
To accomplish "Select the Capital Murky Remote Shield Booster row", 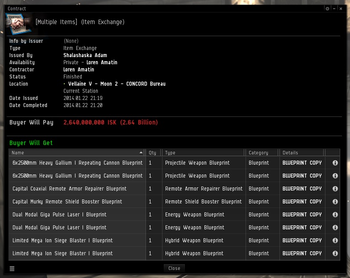I will [x=67, y=202].
